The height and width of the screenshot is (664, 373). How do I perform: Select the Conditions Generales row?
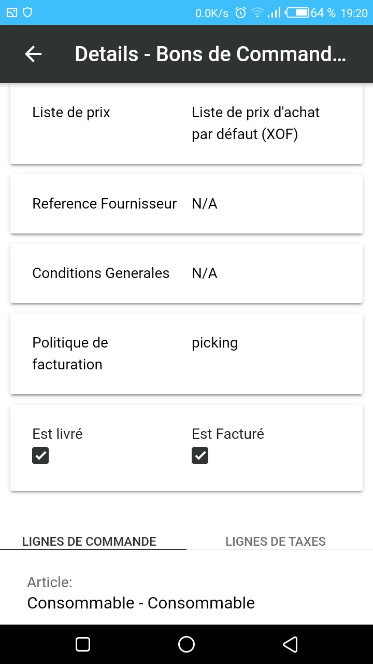(187, 273)
